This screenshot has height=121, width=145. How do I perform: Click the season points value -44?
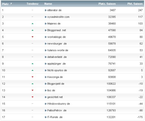click(140, 104)
